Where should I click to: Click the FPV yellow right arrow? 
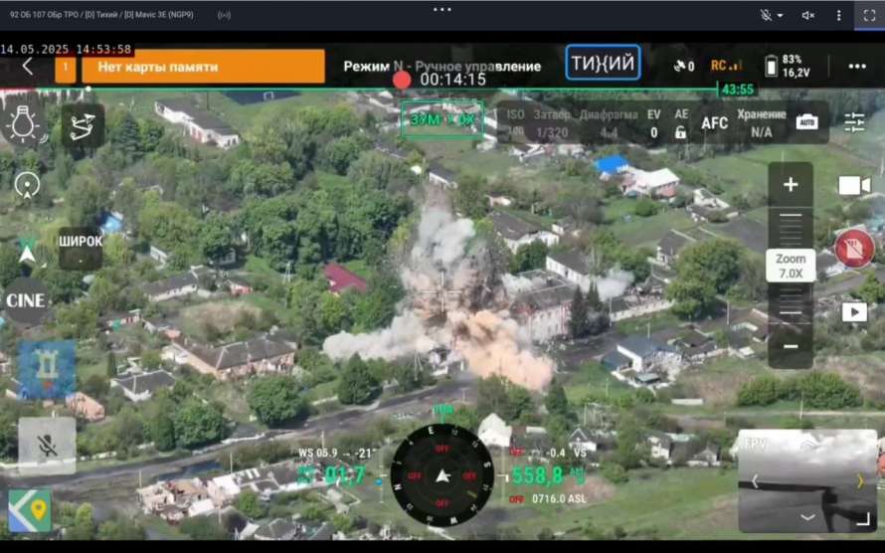[x=860, y=481]
